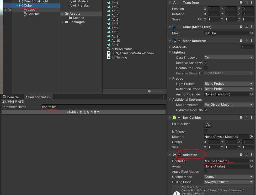The width and height of the screenshot is (256, 195).
Task: Open Animator component help icon
Action: tap(241, 155)
